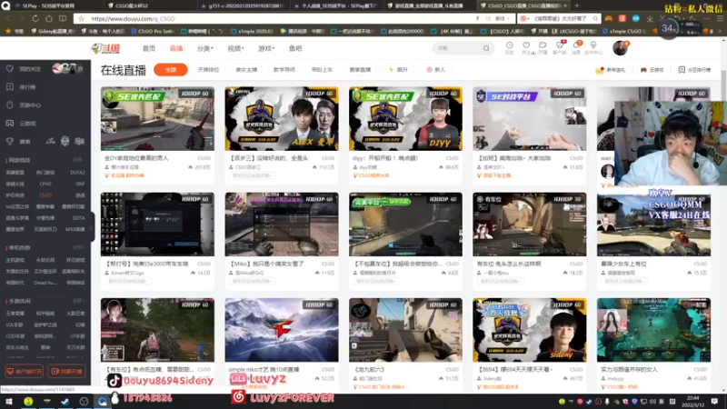Open browser hamburger menu icon
This screenshot has height=409, width=727.
click(719, 18)
